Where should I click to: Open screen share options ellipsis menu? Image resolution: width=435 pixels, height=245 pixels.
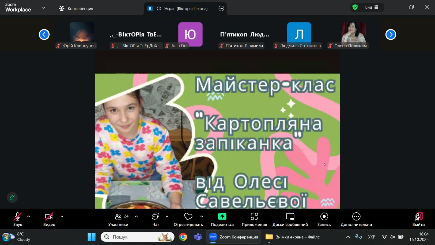coord(221,8)
